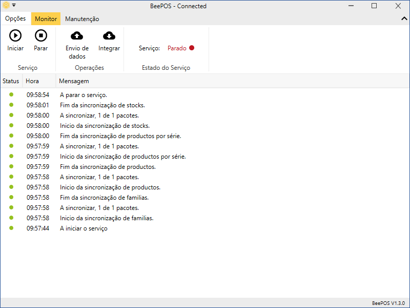This screenshot has width=410, height=308.
Task: Switch to the Manutenção tab
Action: coord(82,19)
